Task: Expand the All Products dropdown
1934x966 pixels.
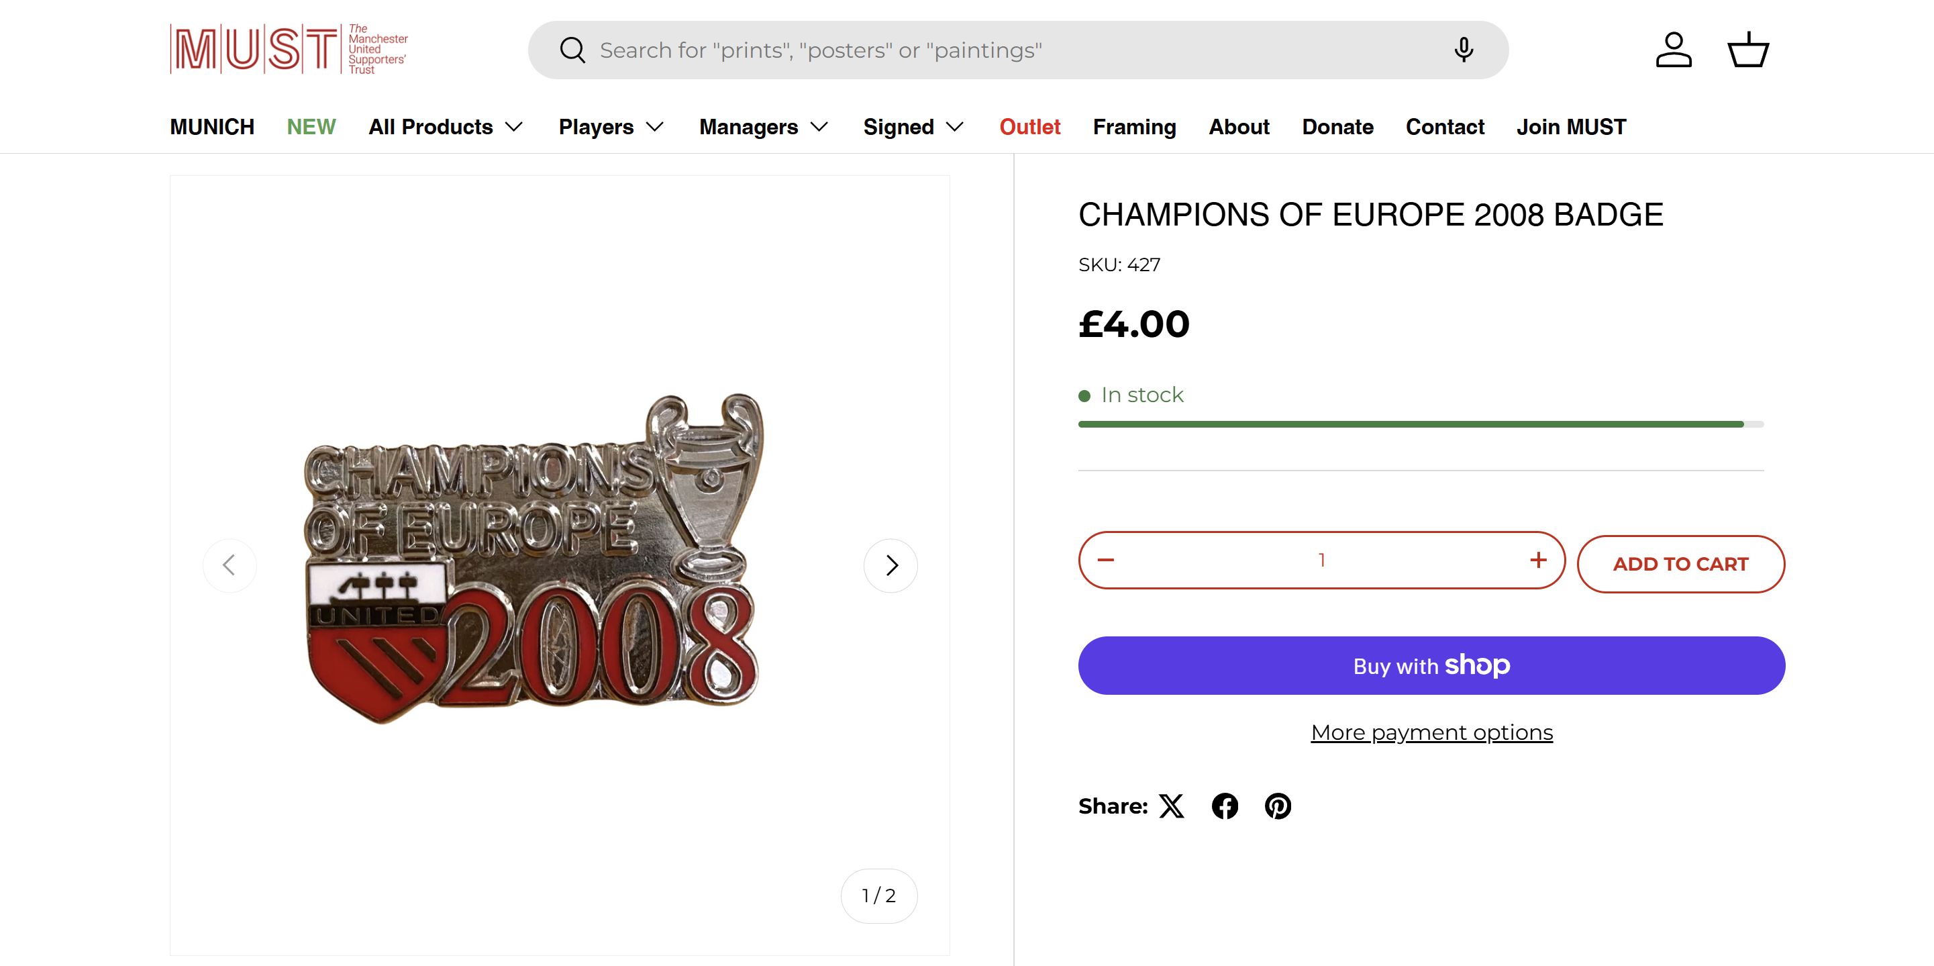Action: pyautogui.click(x=445, y=127)
